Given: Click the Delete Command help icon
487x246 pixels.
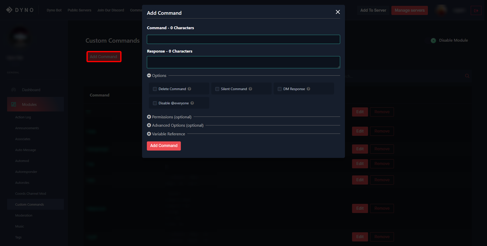Looking at the screenshot, I should coord(189,89).
